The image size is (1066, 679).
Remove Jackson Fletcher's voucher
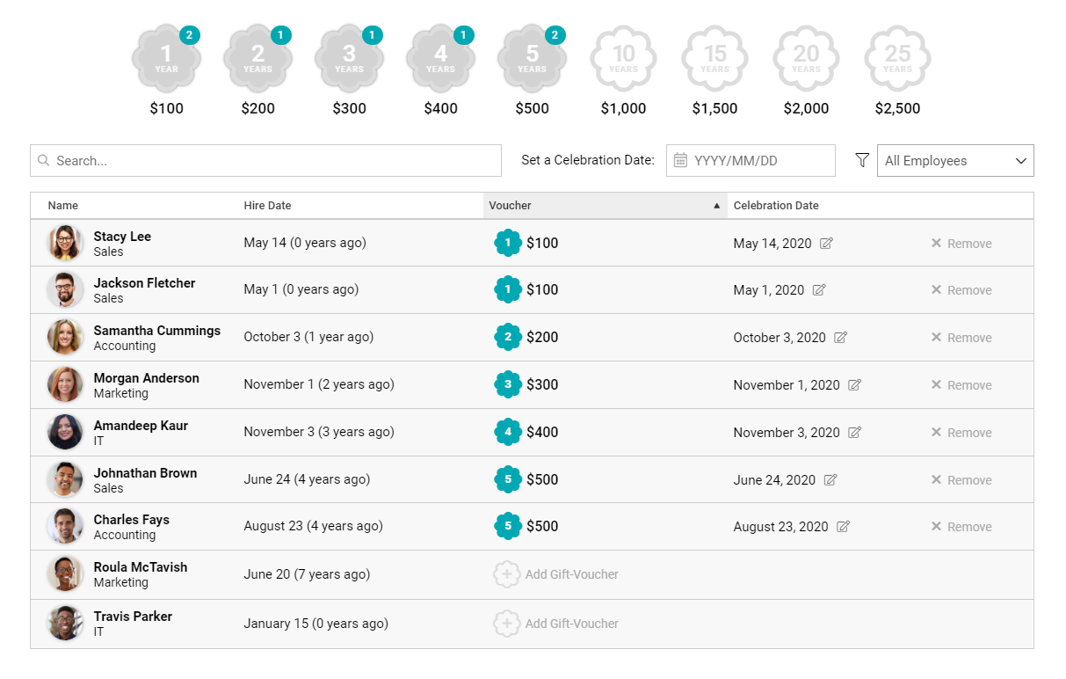[x=961, y=290]
